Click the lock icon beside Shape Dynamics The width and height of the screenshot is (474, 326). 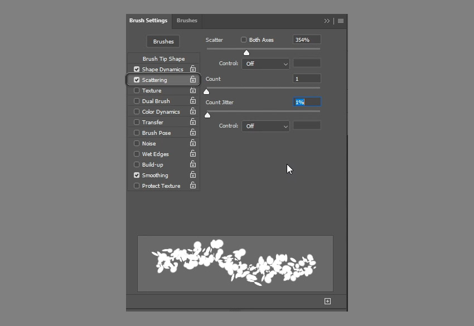click(193, 69)
